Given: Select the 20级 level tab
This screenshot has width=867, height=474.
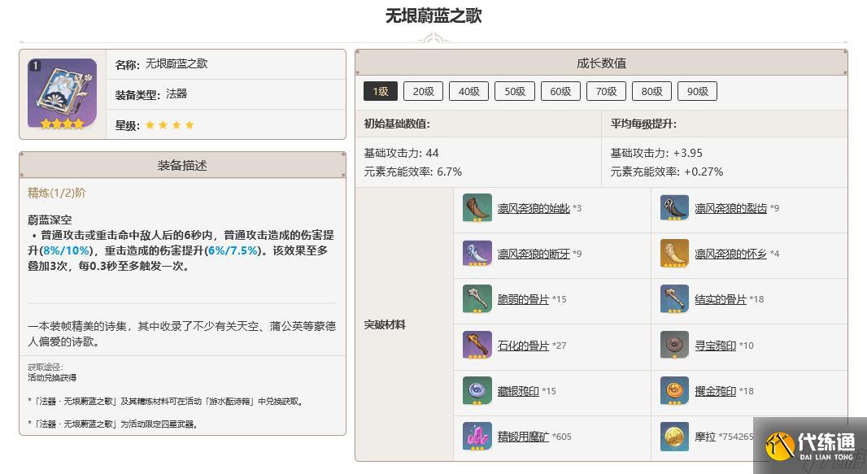Looking at the screenshot, I should click(424, 91).
